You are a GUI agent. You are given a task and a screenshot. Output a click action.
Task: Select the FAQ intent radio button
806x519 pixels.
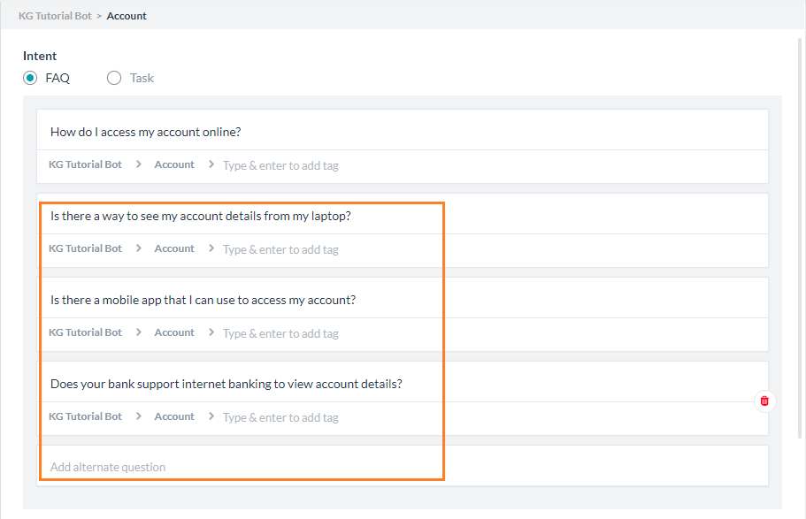pyautogui.click(x=30, y=78)
